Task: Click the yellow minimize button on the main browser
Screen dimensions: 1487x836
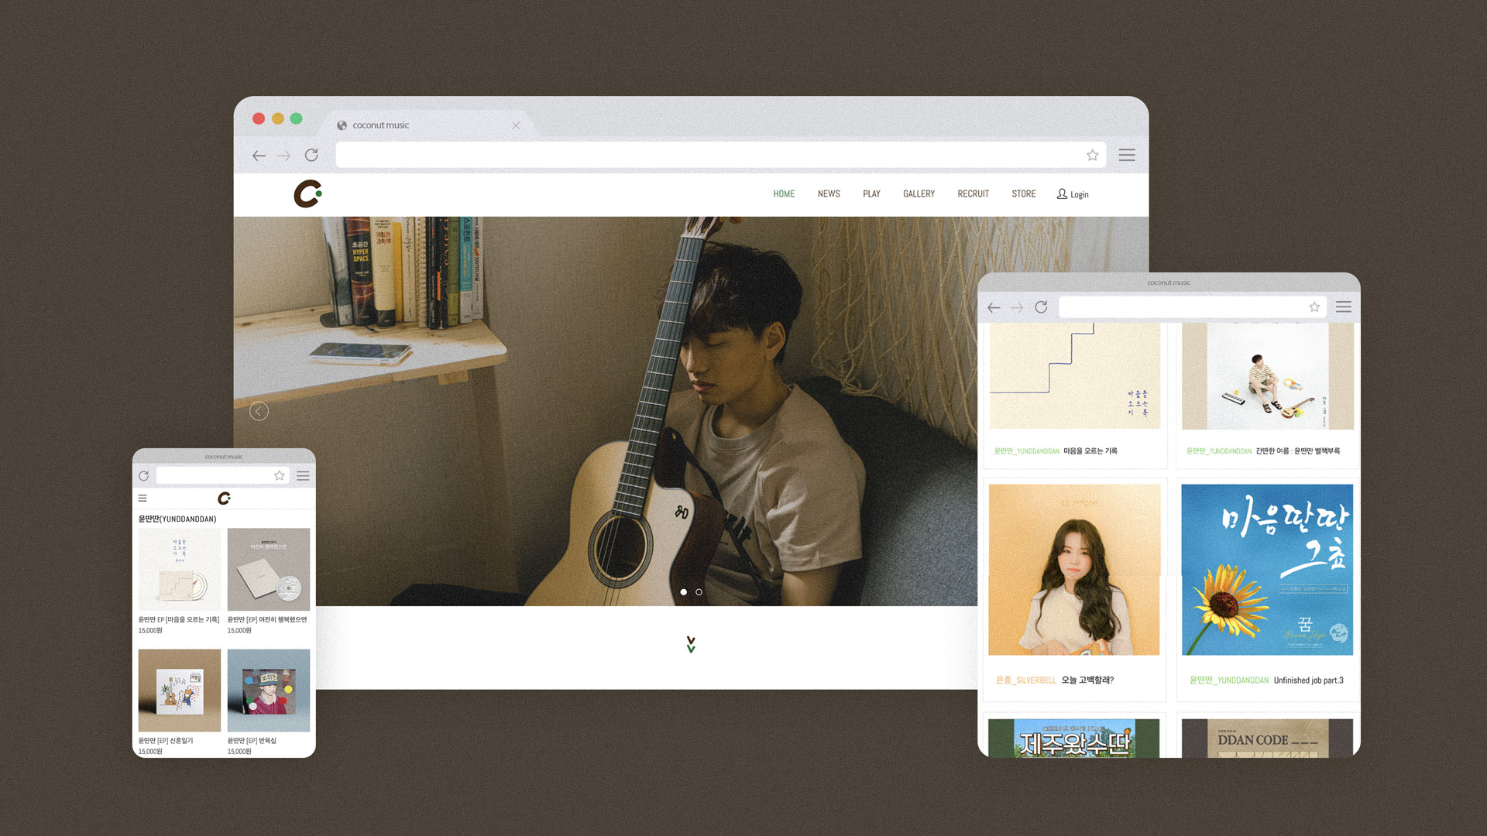Action: point(277,118)
